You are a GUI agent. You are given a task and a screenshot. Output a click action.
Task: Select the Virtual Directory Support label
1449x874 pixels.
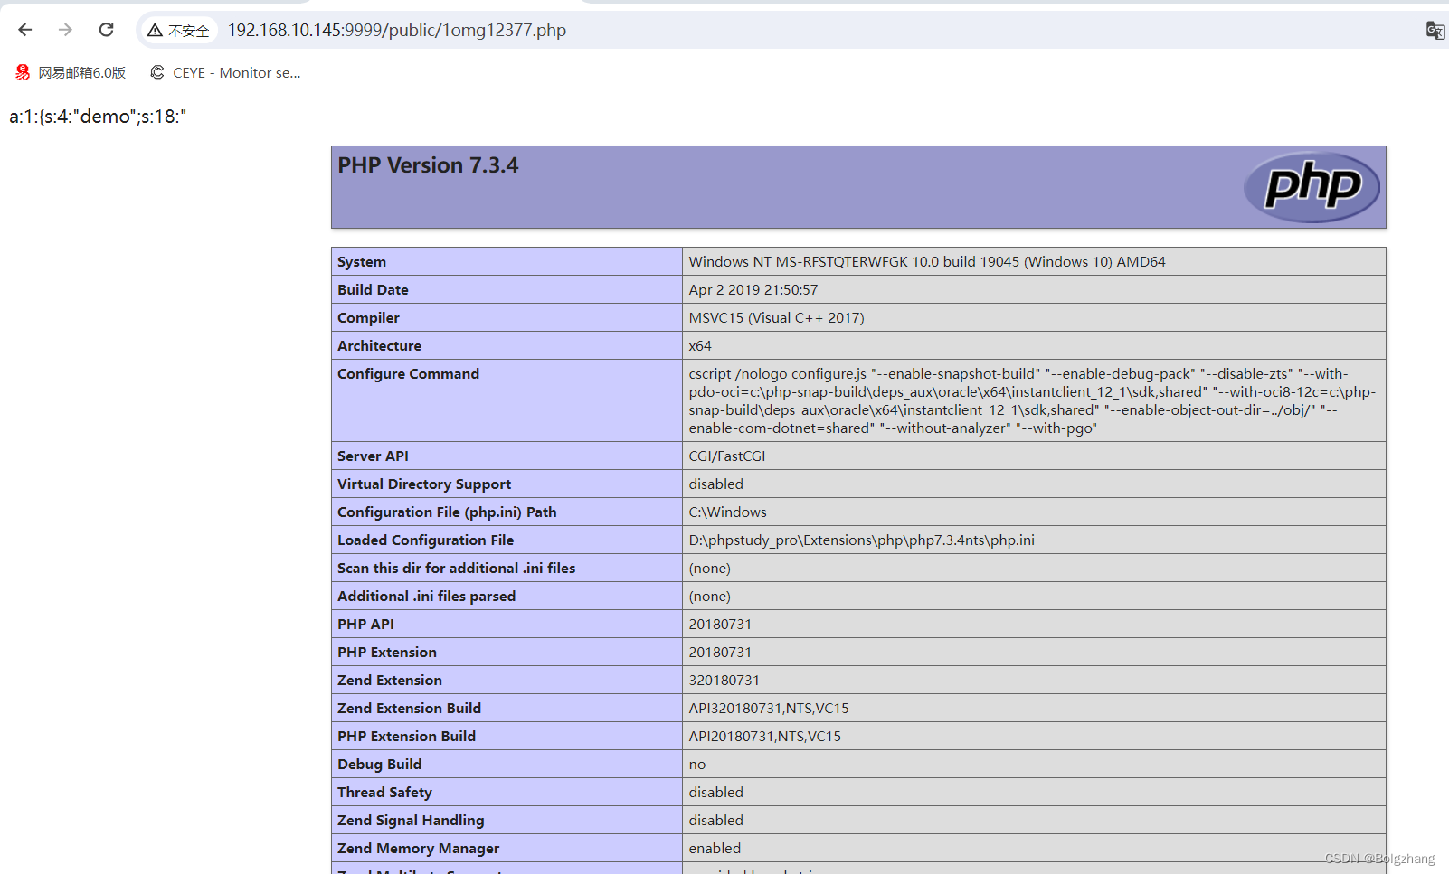pyautogui.click(x=424, y=484)
